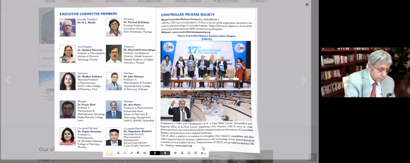
Task: Zoom in on the flipbook page
Action: pos(118,153)
